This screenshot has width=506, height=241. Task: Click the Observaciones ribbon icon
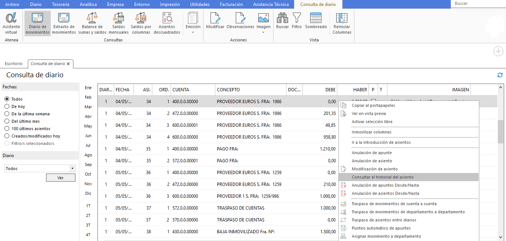pos(240,21)
